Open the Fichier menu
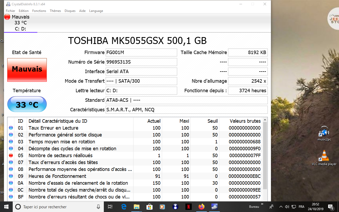Image resolution: width=339 pixels, height=212 pixels. click(x=11, y=11)
